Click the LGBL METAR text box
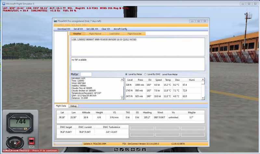The width and height of the screenshot is (260, 154). coord(138,47)
